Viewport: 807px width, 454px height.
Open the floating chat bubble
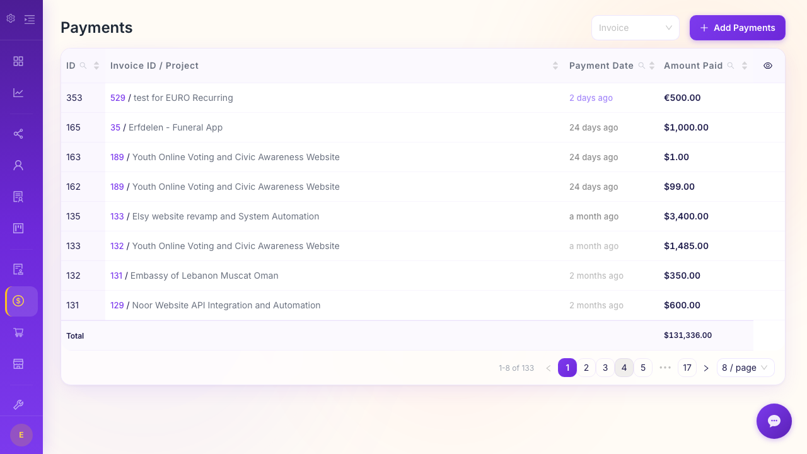pos(774,421)
